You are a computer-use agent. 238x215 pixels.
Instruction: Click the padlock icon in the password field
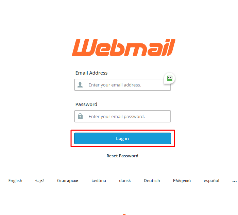pyautogui.click(x=80, y=116)
